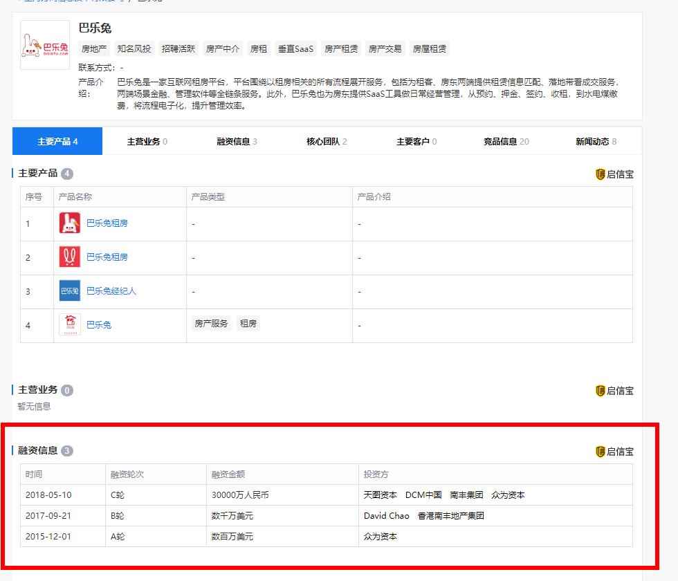Click the second 巴乐兔租房 app icon in row 2

[x=68, y=257]
